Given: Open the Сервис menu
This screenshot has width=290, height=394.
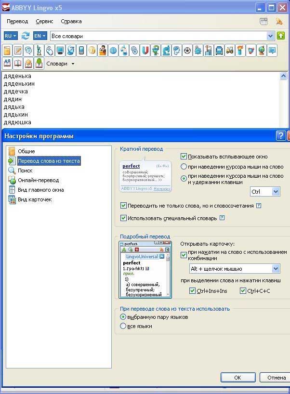Looking at the screenshot, I should pos(44,21).
